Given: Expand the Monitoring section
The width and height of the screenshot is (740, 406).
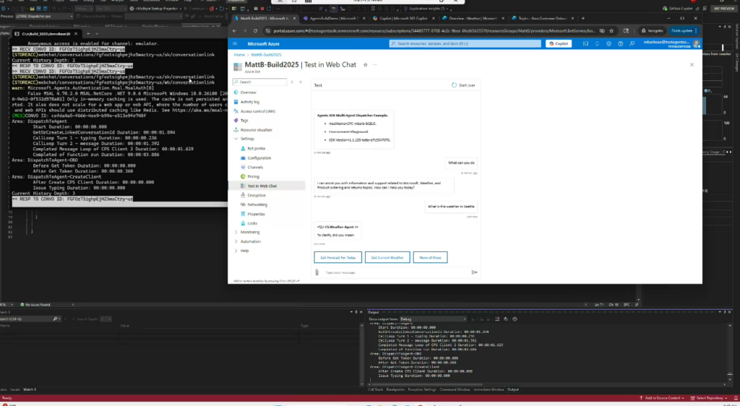Looking at the screenshot, I should [x=236, y=232].
